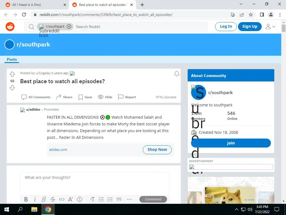Share the post
The image size is (286, 215).
64,97
